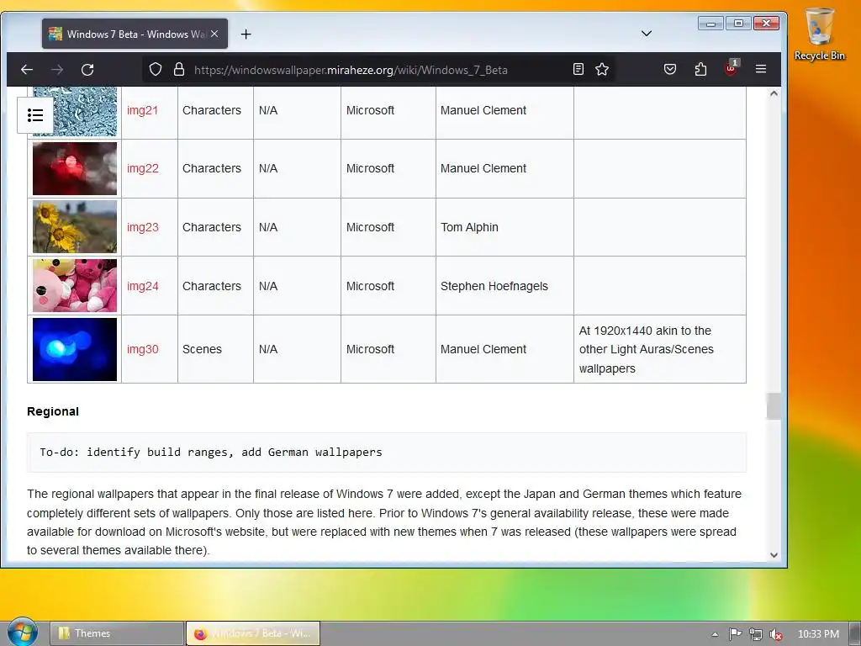The height and width of the screenshot is (646, 861).
Task: Show hidden tray icons arrow
Action: 715,634
